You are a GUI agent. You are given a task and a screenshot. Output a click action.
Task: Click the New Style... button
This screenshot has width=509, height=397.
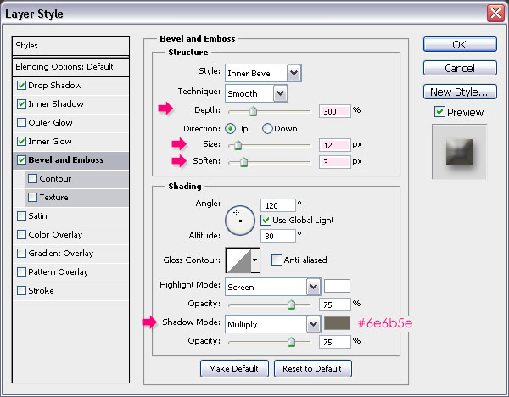(x=459, y=92)
